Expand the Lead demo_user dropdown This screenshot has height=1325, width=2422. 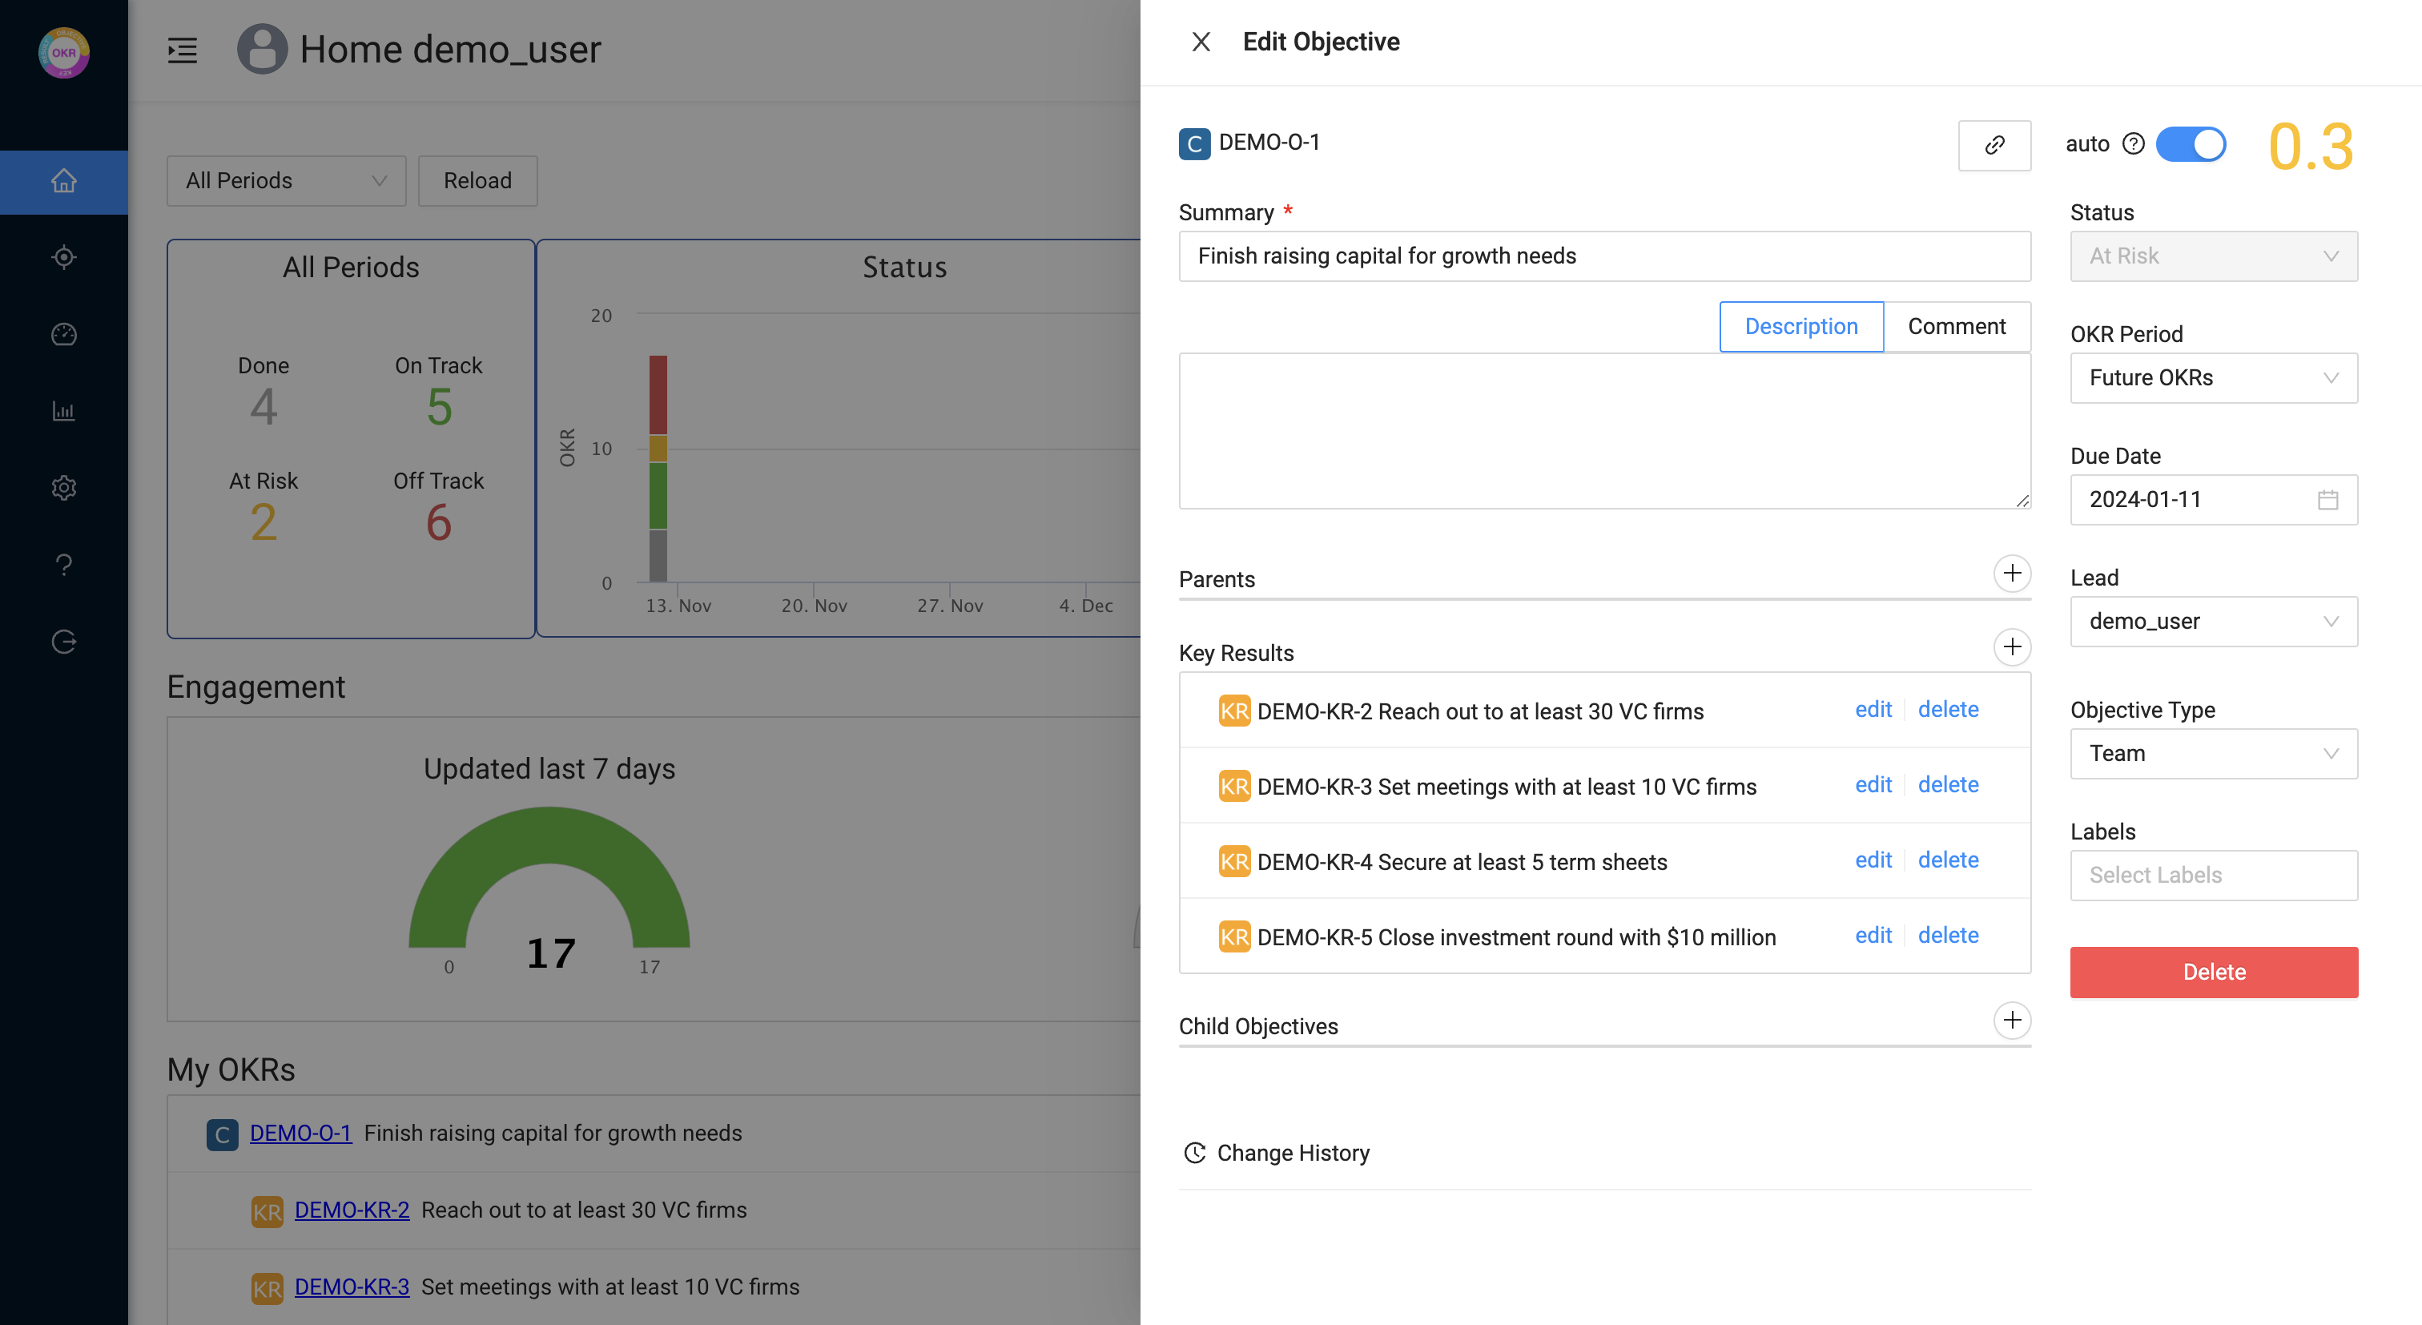pyautogui.click(x=2212, y=622)
